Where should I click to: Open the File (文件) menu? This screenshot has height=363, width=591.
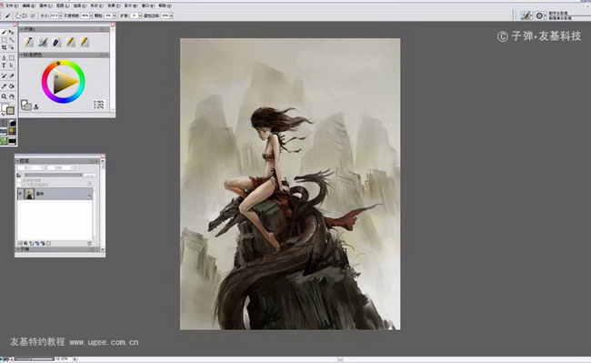click(11, 6)
